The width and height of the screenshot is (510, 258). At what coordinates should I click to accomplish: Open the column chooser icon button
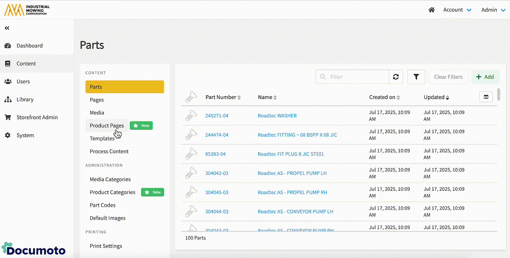[x=486, y=97]
